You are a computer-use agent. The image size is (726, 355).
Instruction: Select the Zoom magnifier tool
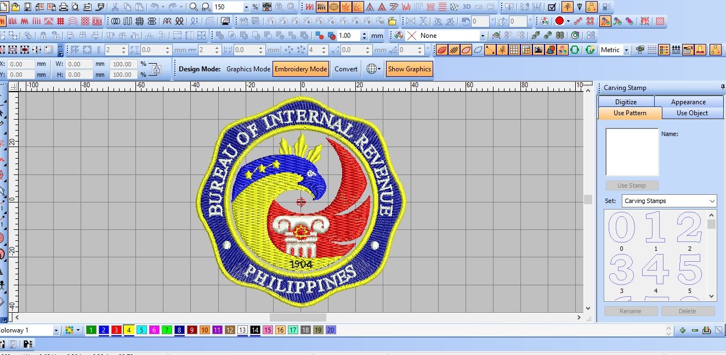pos(194,7)
